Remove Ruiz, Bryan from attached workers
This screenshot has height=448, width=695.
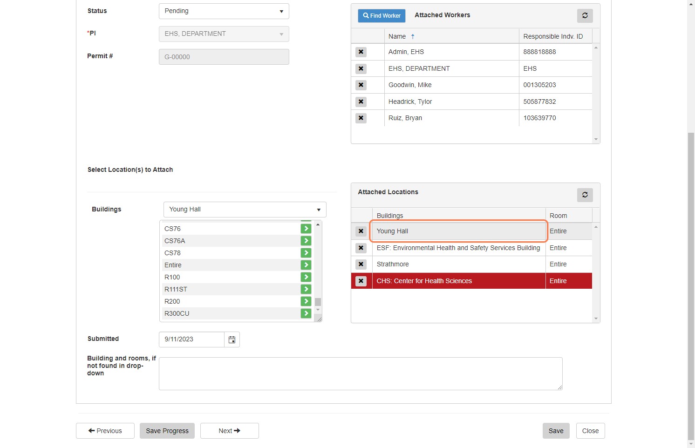[x=361, y=118]
